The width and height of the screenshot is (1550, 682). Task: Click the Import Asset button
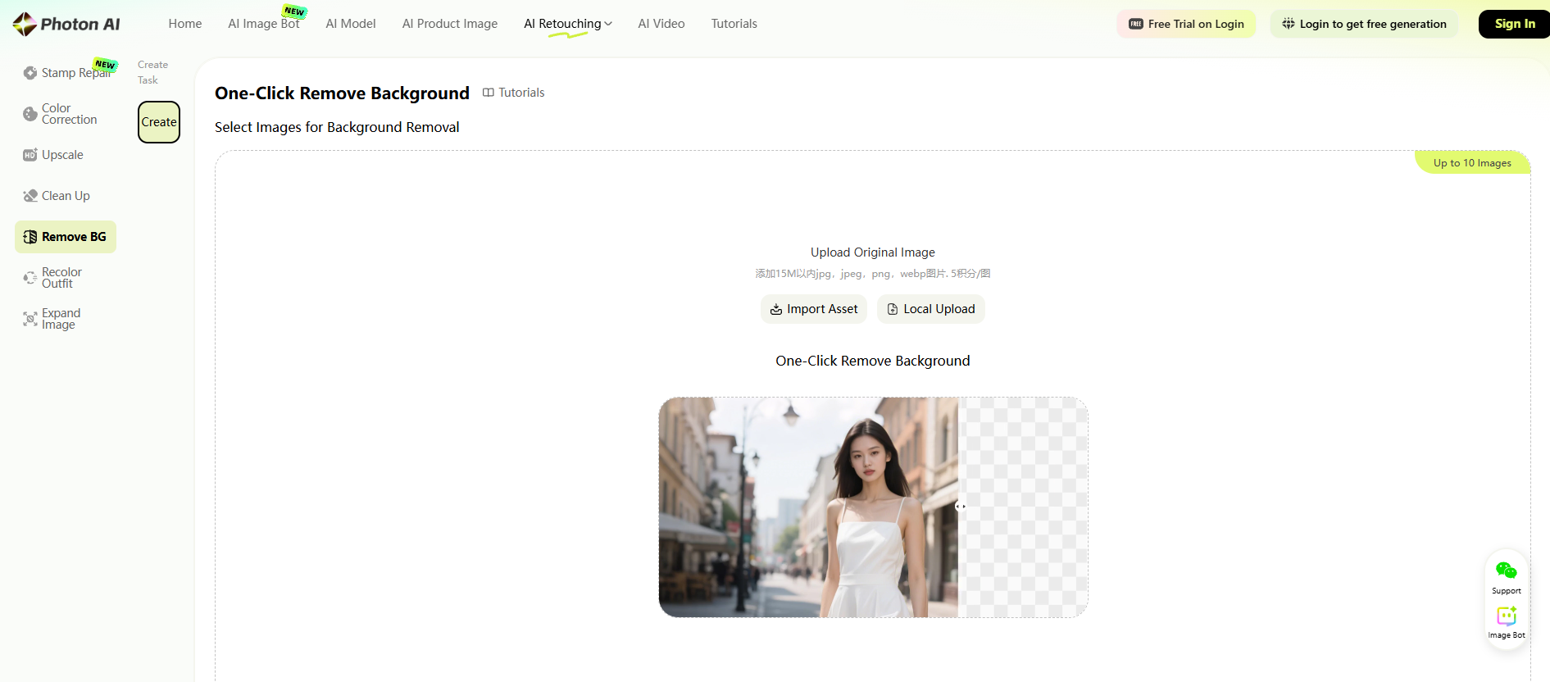coord(814,309)
